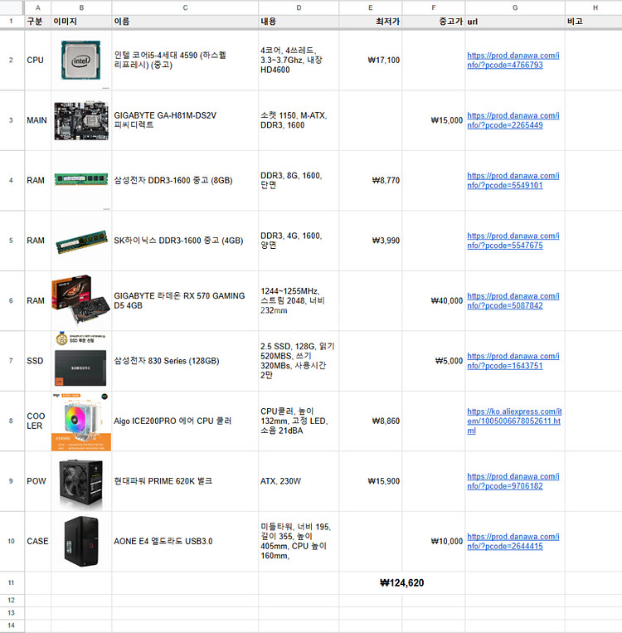Select the ₩3,990 price cell
This screenshot has height=633, width=622.
(x=370, y=241)
